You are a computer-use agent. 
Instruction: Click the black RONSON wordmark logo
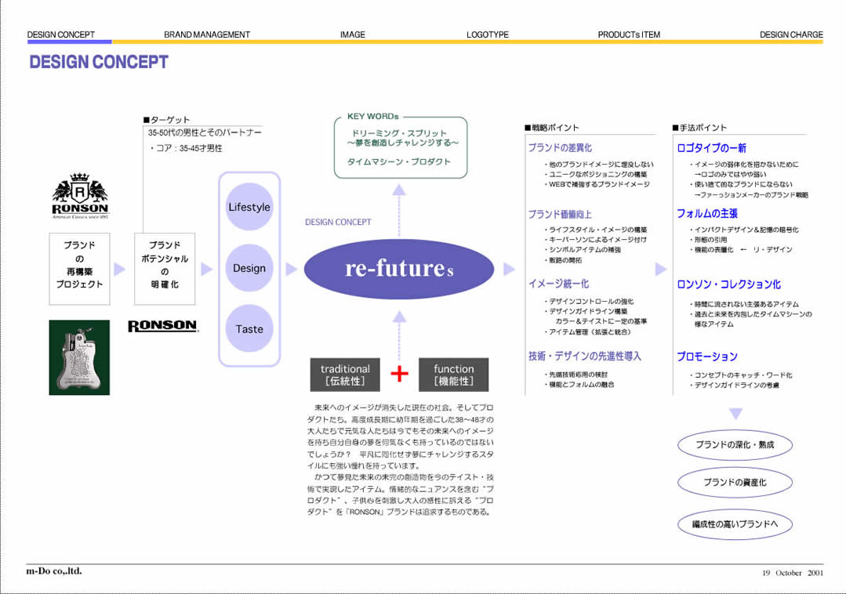point(163,326)
